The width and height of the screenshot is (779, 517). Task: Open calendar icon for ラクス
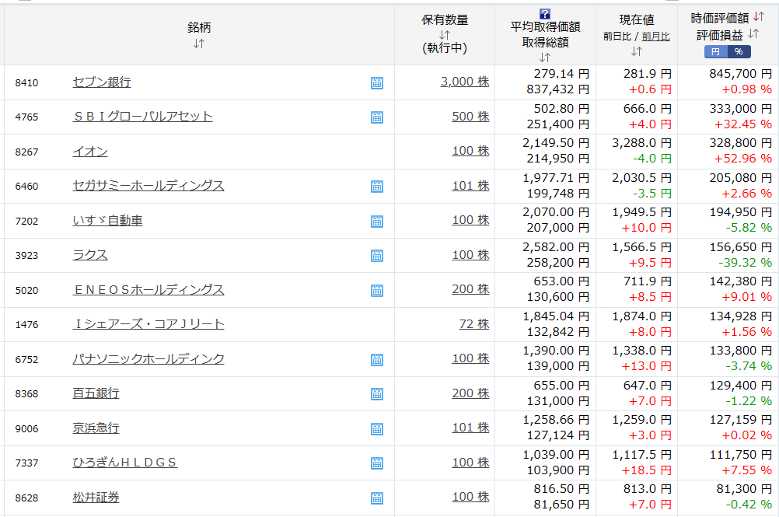[377, 255]
